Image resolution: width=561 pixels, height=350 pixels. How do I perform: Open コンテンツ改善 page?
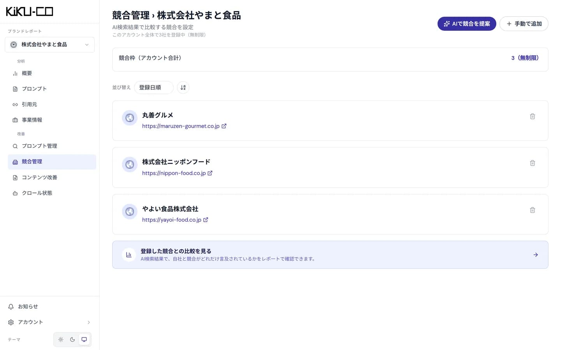52,177
